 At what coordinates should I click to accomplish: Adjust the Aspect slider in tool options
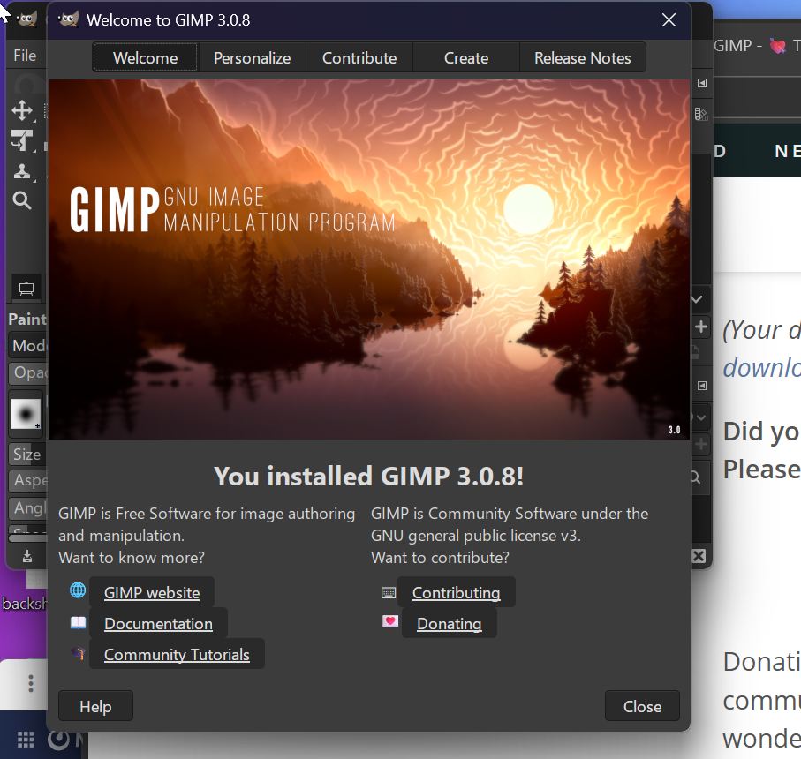click(x=28, y=480)
